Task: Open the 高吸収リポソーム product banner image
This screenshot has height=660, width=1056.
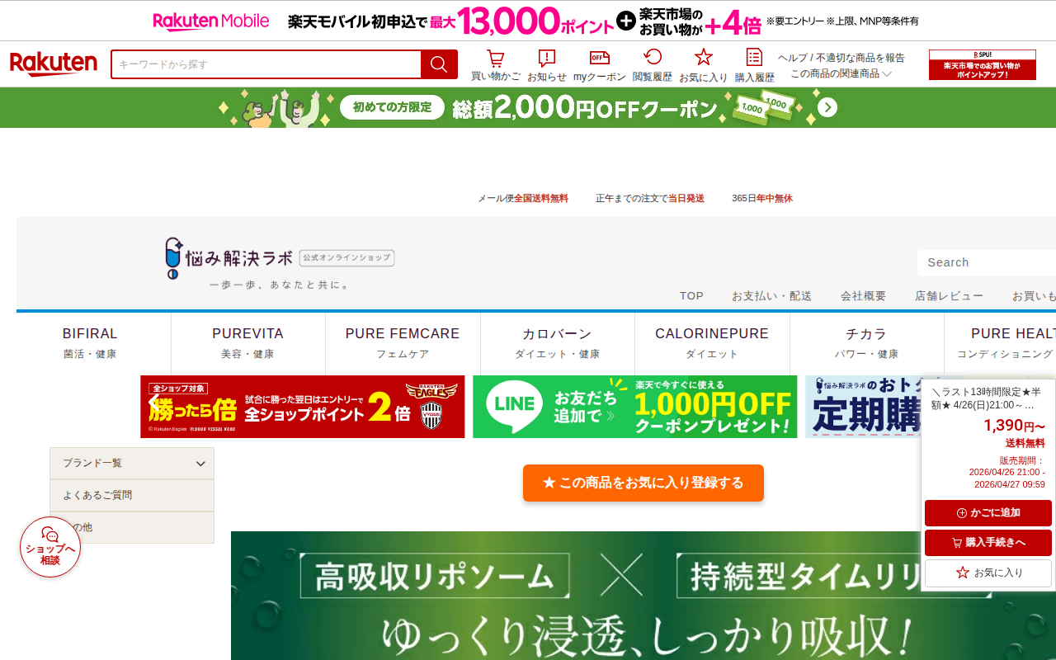Action: (643, 596)
